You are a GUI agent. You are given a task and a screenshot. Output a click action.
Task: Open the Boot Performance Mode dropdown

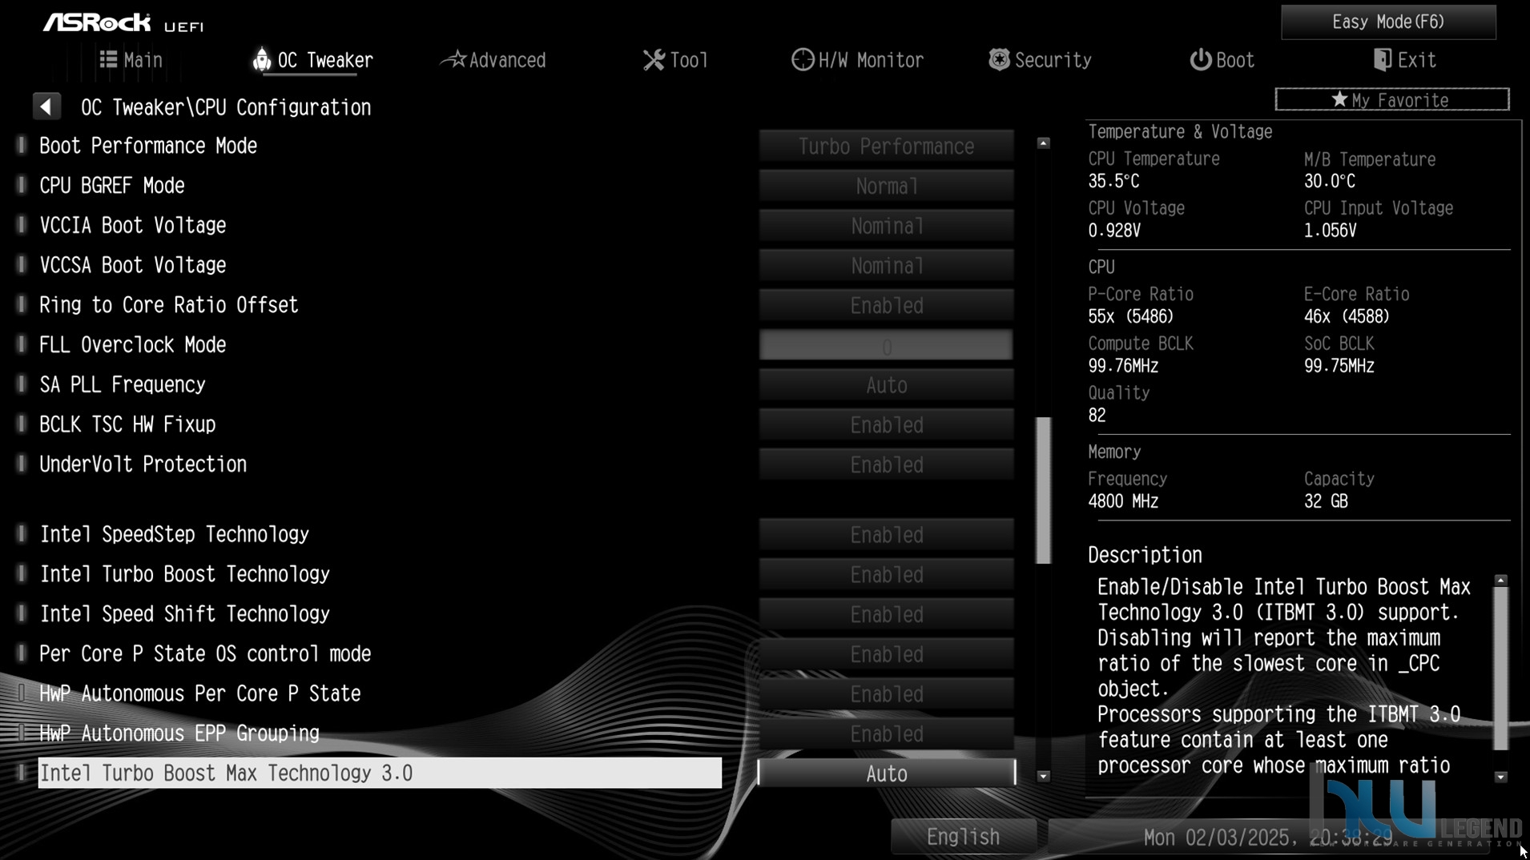coord(886,146)
